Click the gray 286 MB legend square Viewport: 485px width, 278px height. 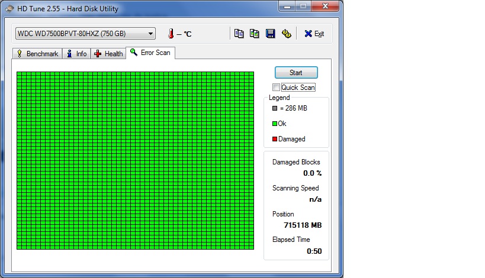(275, 108)
